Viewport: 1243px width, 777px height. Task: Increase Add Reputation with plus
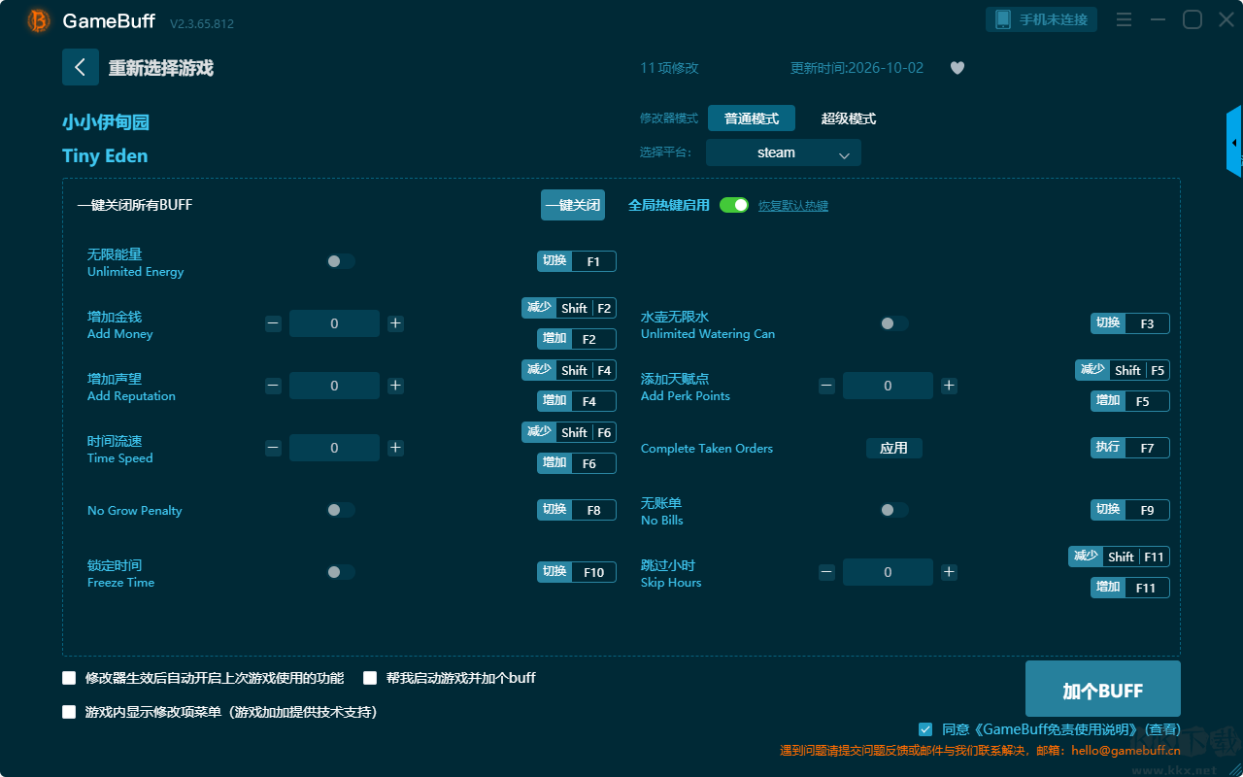pyautogui.click(x=395, y=386)
